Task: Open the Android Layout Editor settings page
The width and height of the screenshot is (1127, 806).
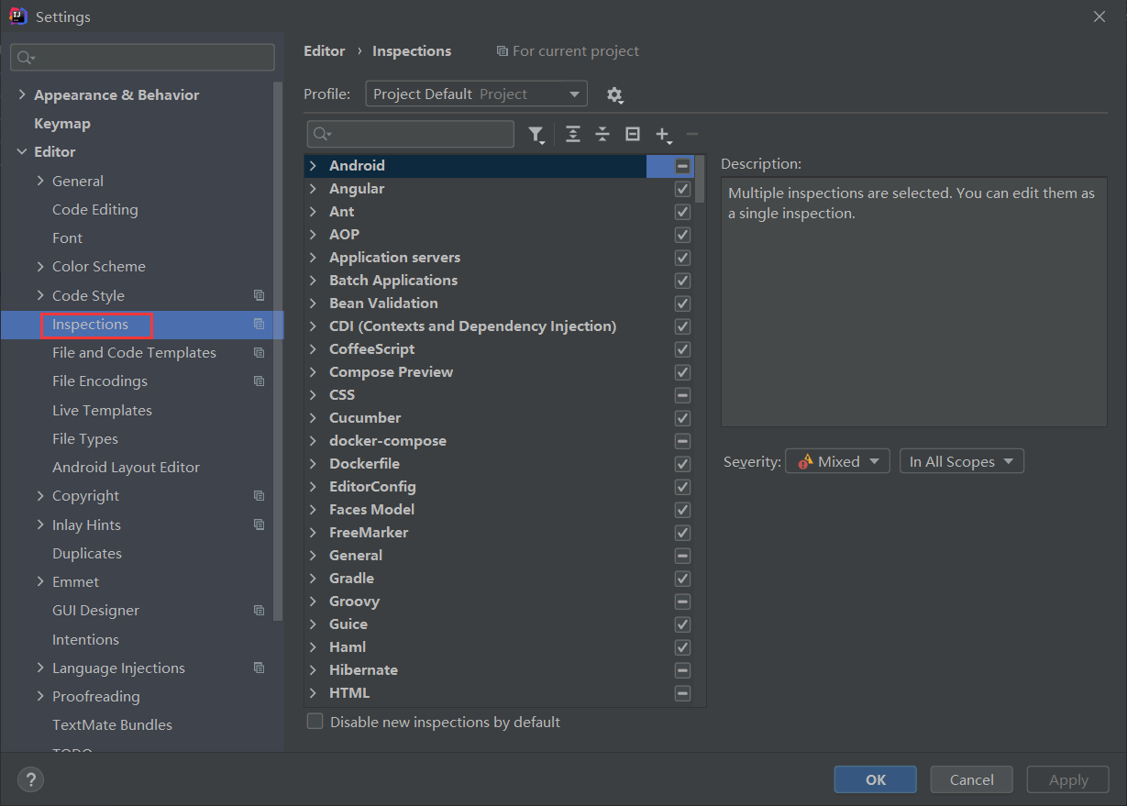Action: pos(126,467)
